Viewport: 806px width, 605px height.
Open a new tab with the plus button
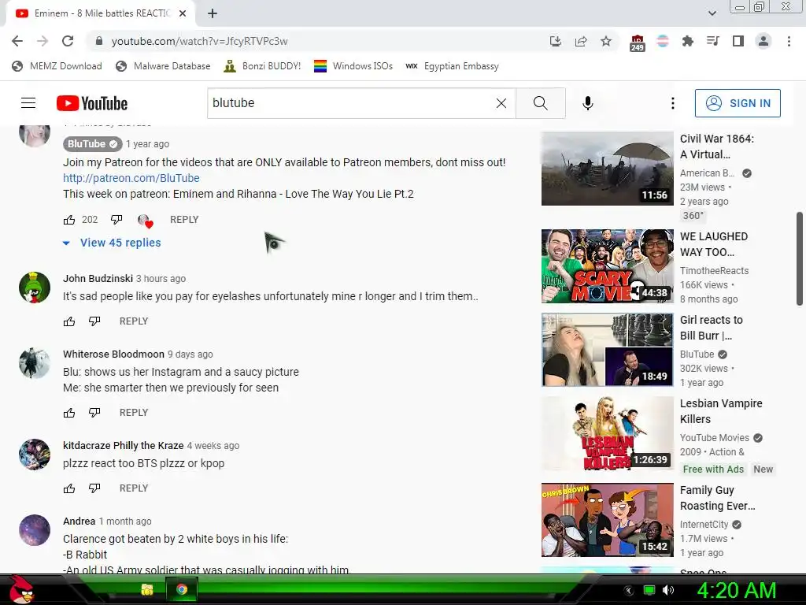point(213,13)
